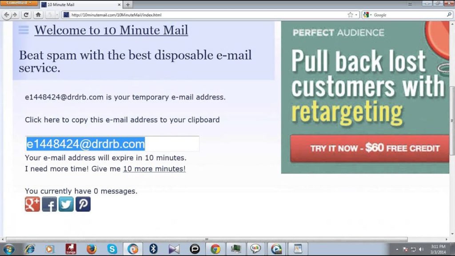Viewport: 455px width, 256px height.
Task: Open Action Center flag tray icon
Action: [x=405, y=249]
